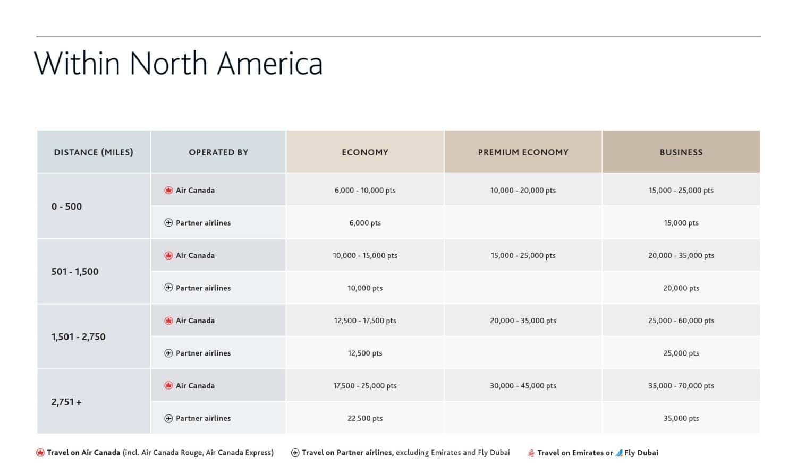Click the Partner airlines plane icon in 0-500 row

click(x=168, y=222)
